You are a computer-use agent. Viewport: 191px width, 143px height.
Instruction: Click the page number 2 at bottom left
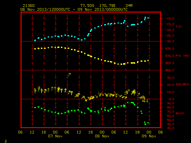pos(6,141)
